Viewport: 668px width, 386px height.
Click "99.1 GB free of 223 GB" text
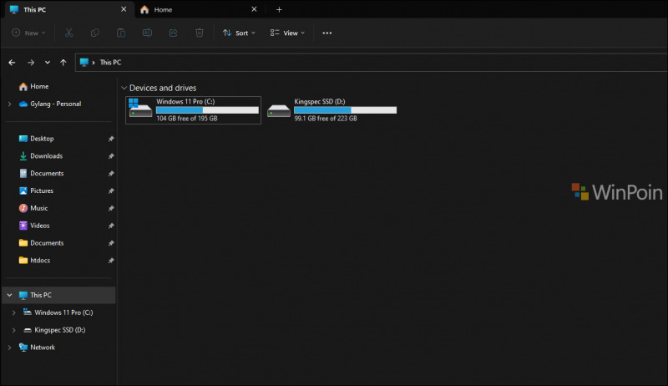coord(326,119)
